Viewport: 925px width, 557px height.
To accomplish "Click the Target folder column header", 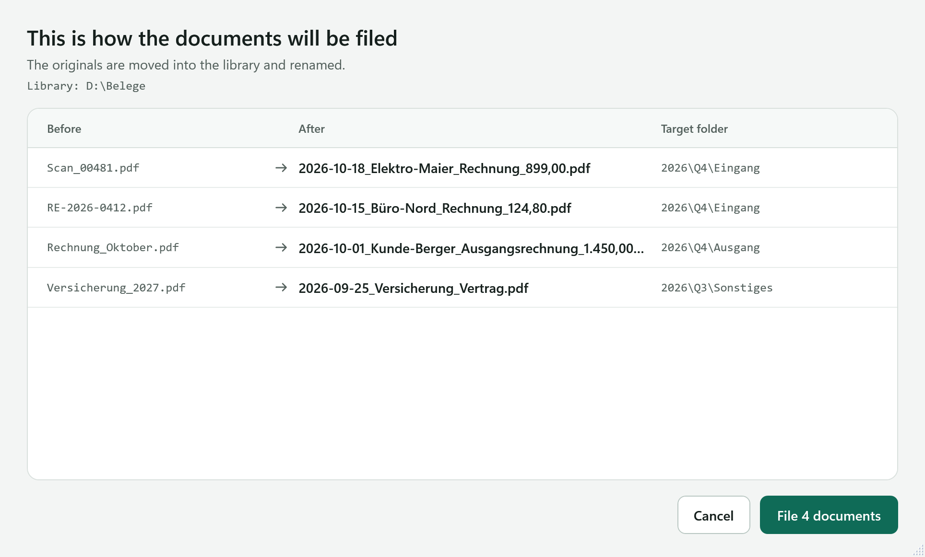I will [x=694, y=129].
